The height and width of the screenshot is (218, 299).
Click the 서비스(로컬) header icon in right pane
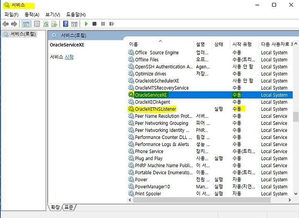pos(54,35)
